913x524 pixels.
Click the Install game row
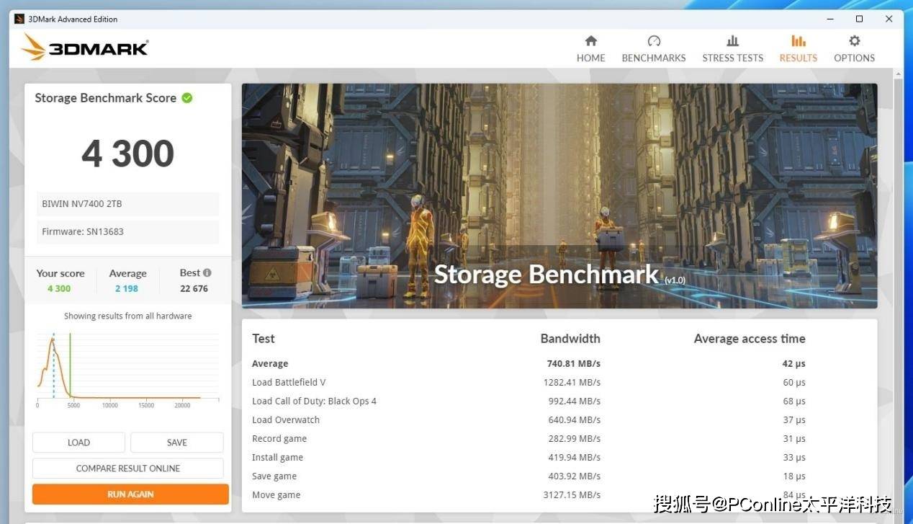pos(559,458)
